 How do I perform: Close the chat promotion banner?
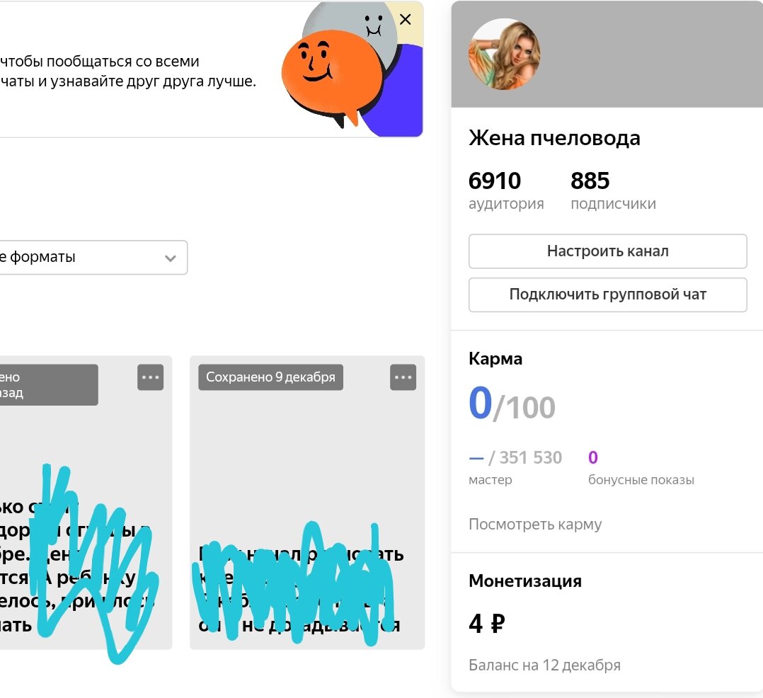(405, 20)
